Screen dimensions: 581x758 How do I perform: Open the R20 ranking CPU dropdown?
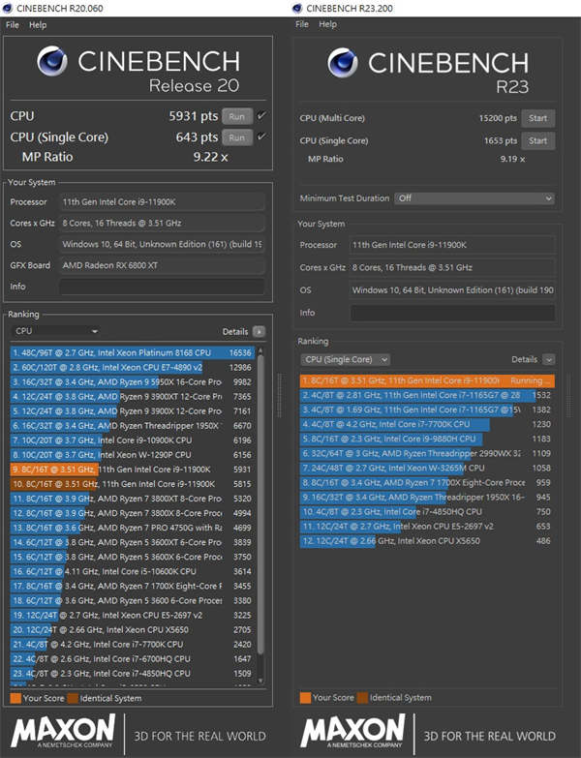pos(55,331)
